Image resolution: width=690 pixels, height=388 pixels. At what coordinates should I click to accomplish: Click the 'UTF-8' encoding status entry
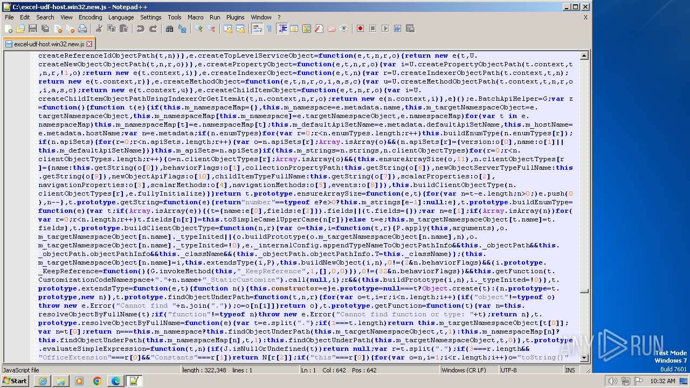click(x=508, y=370)
